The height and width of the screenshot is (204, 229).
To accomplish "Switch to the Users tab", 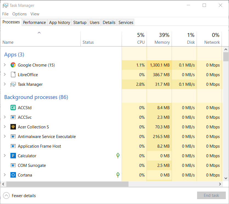I will coord(94,22).
